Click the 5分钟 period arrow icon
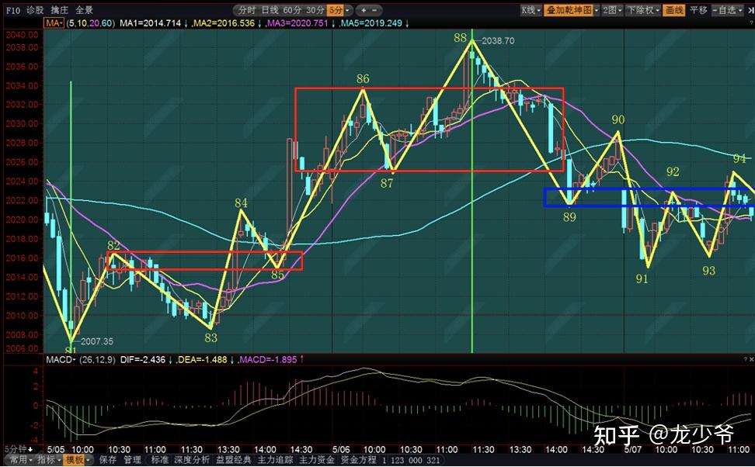 point(32,449)
